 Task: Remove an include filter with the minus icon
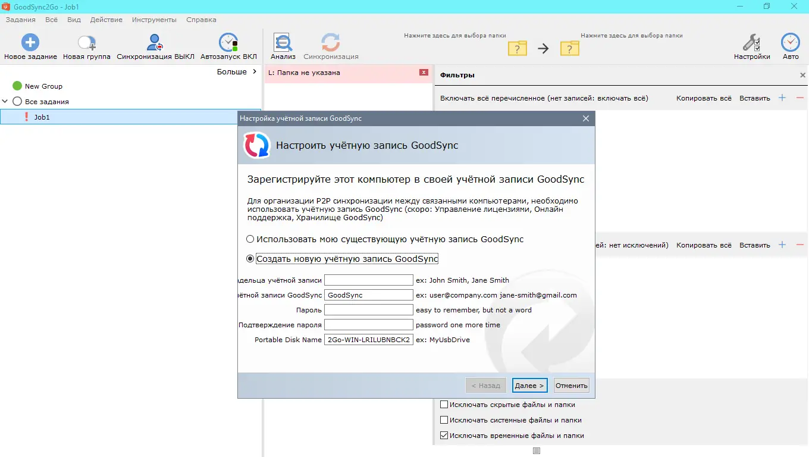point(799,98)
